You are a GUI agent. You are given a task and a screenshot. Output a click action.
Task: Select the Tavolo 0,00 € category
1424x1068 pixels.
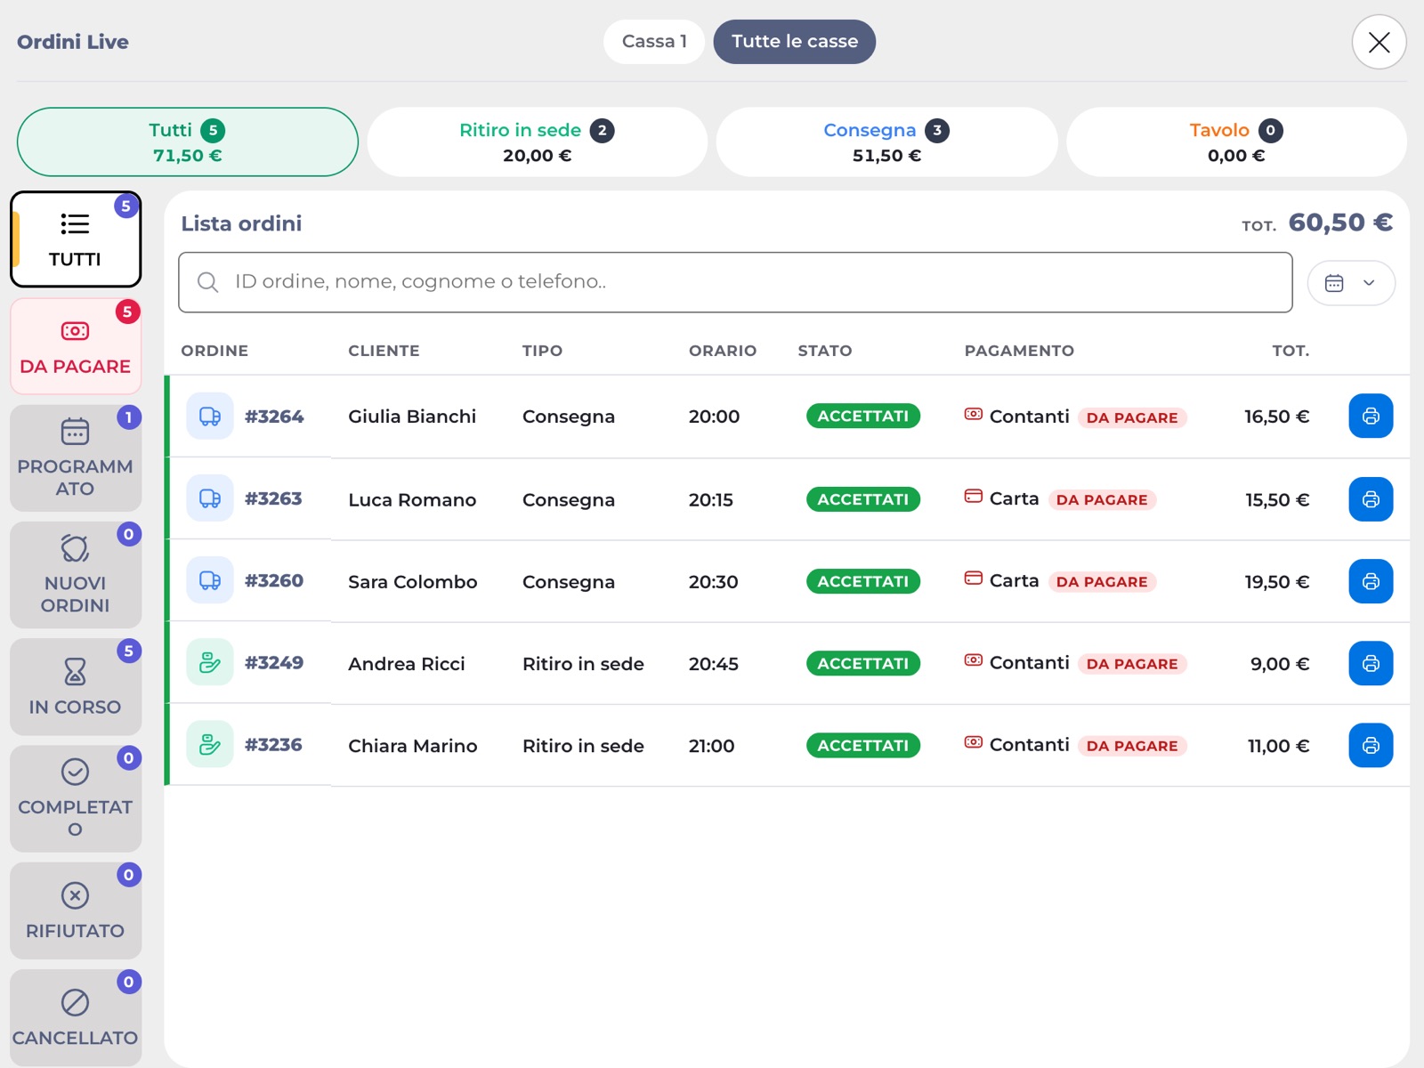(1237, 142)
